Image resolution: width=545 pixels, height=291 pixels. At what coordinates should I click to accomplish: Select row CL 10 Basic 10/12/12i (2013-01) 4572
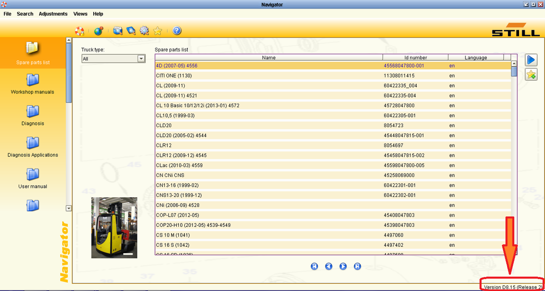pos(333,106)
